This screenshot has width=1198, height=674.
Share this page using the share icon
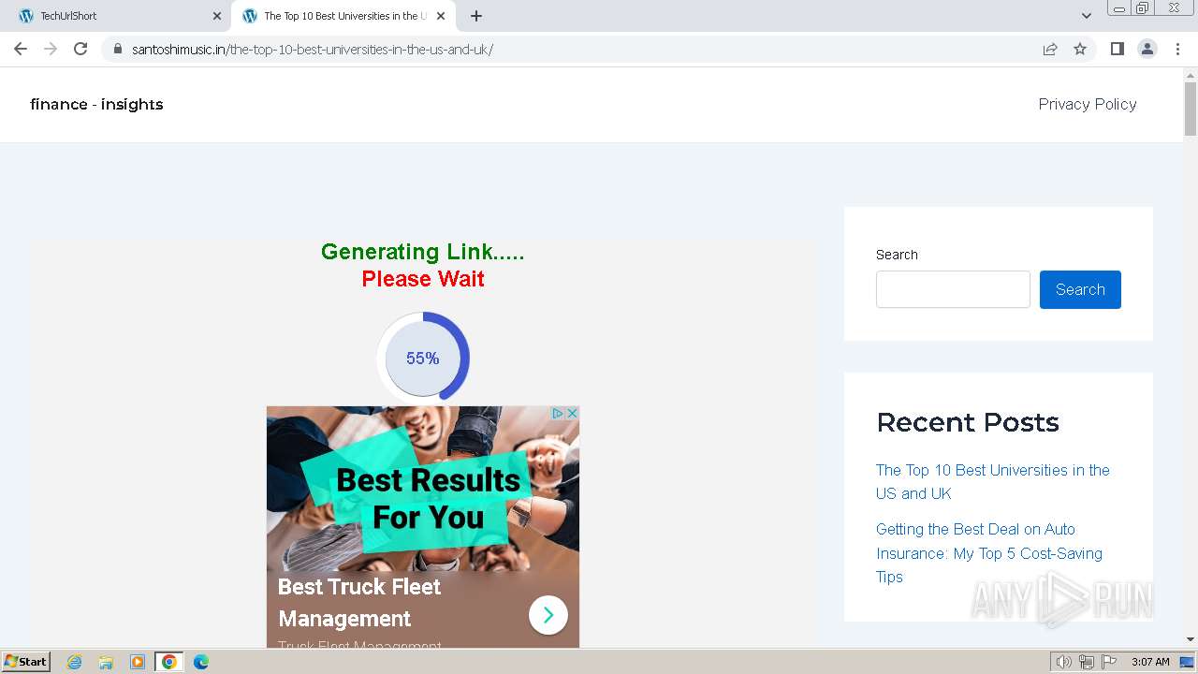coord(1050,49)
